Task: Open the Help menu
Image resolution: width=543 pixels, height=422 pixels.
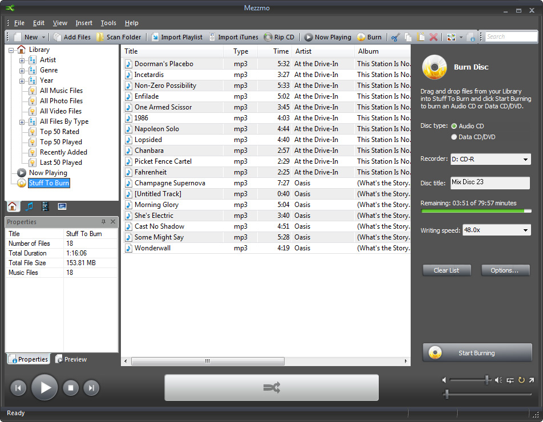Action: (132, 23)
